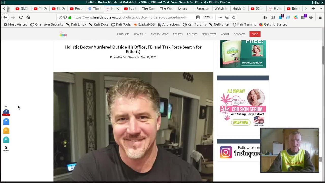
Task: Click the URL address bar
Action: pos(129,17)
